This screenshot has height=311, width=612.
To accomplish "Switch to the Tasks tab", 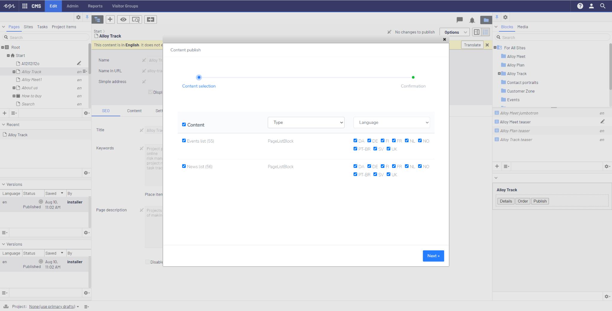I will 42,27.
